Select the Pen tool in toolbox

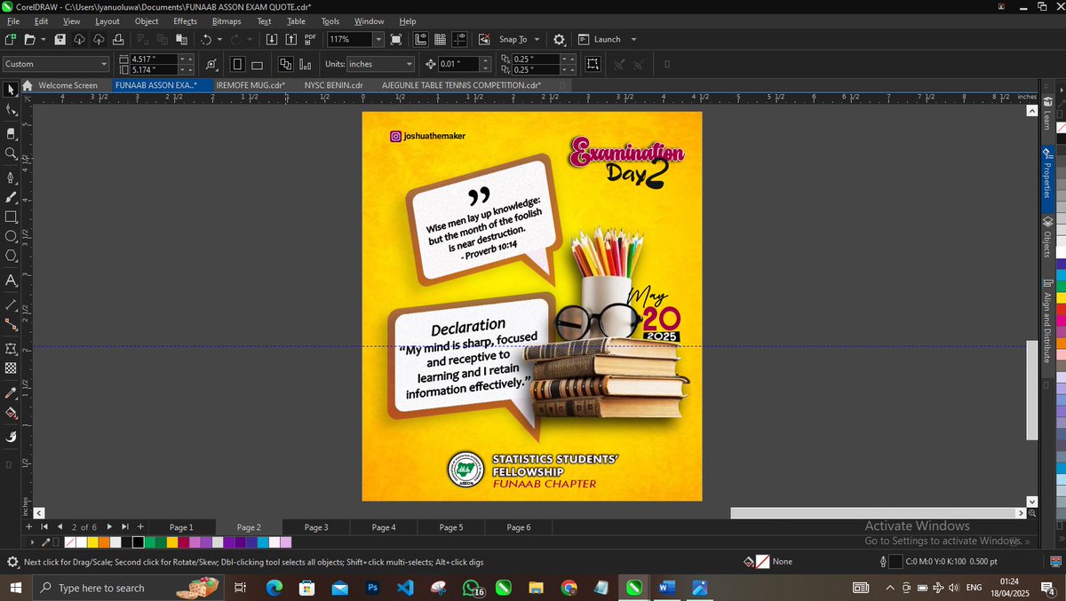[x=11, y=177]
